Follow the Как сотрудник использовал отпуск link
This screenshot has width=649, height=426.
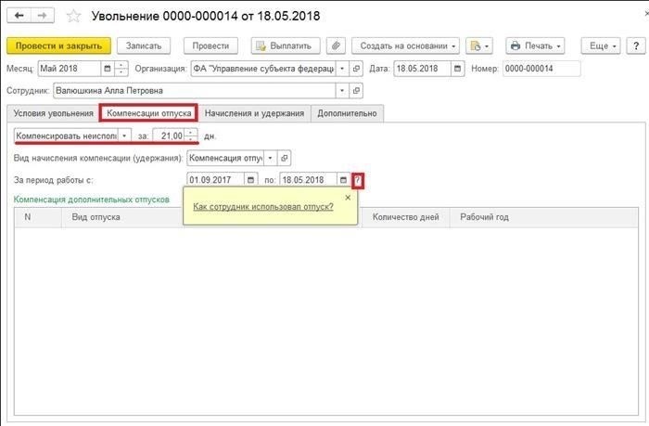click(263, 207)
